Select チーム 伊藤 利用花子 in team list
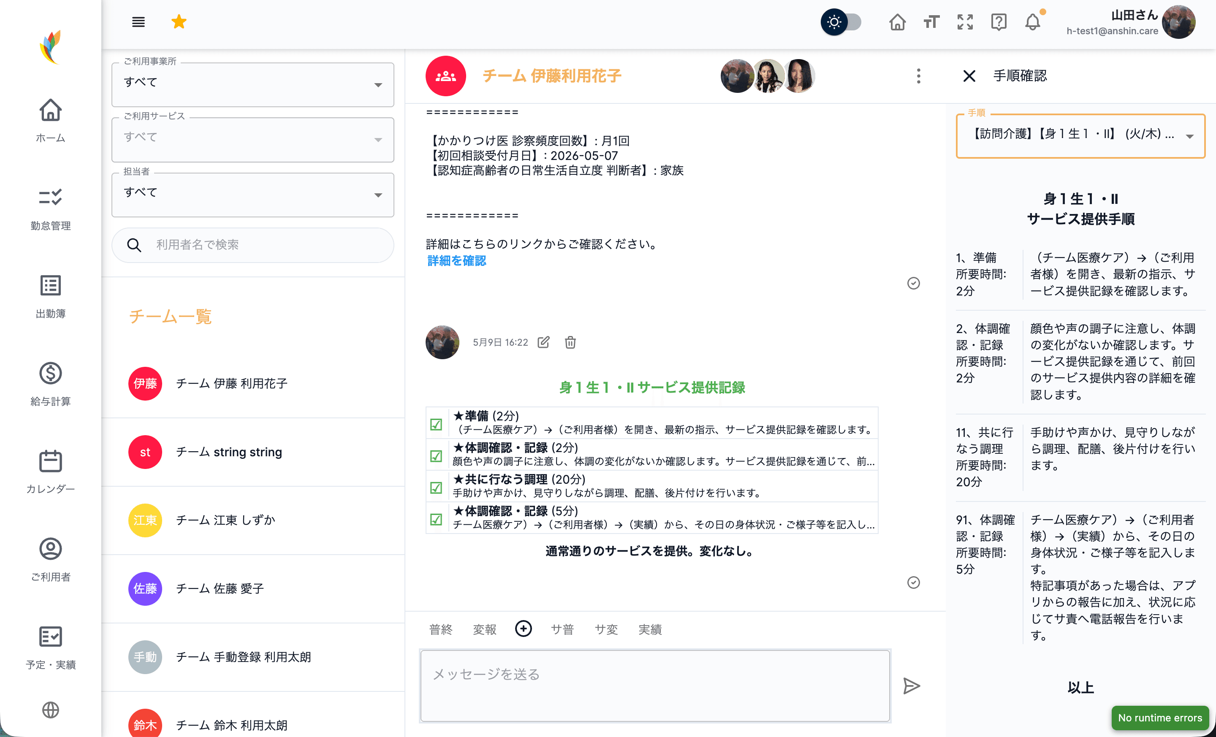The height and width of the screenshot is (737, 1216). pos(252,383)
